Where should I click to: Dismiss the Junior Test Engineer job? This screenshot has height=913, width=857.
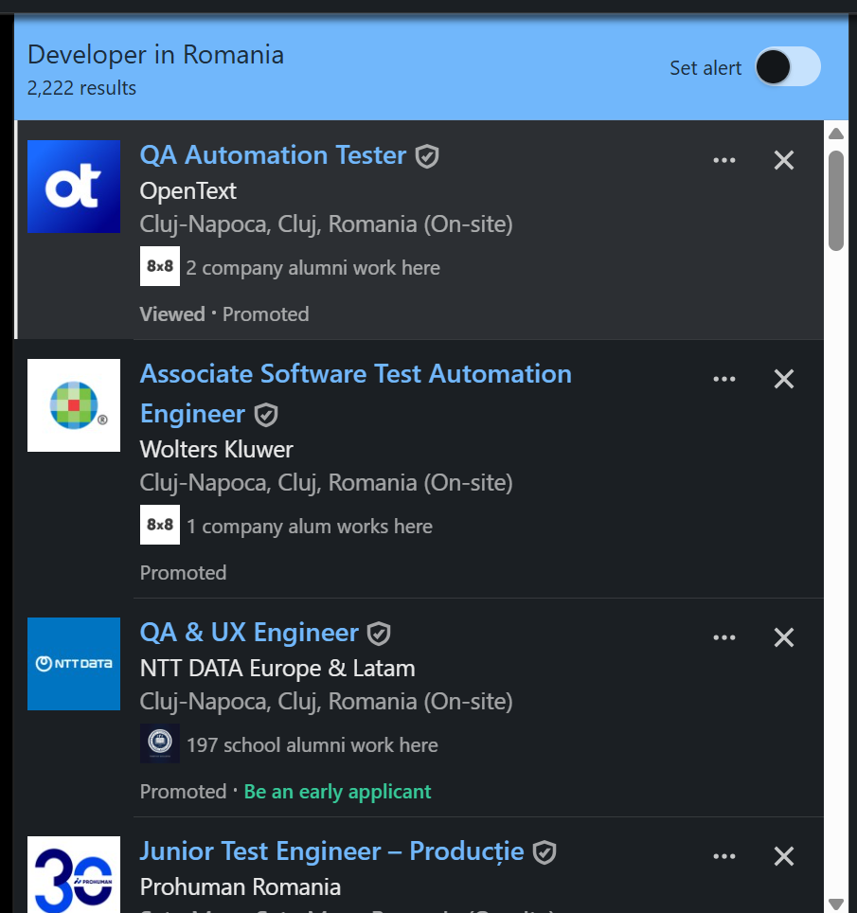[x=784, y=856]
